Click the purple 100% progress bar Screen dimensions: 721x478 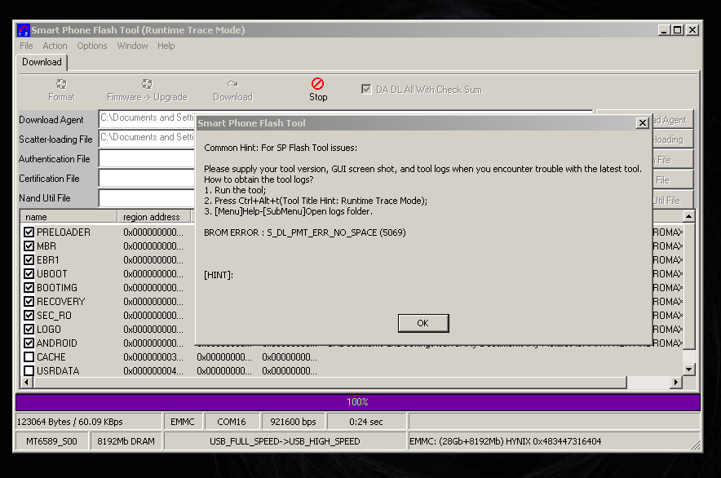tap(357, 402)
